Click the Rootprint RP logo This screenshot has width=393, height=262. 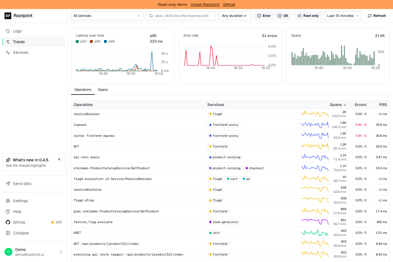pos(8,16)
